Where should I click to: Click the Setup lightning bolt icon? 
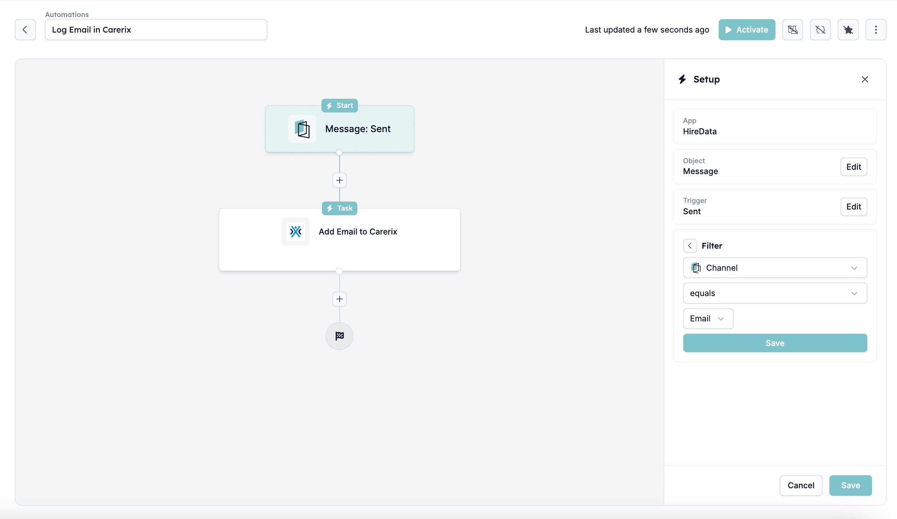(x=682, y=79)
